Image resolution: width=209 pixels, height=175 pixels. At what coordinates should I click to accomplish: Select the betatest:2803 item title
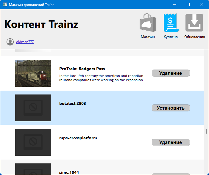(x=73, y=103)
